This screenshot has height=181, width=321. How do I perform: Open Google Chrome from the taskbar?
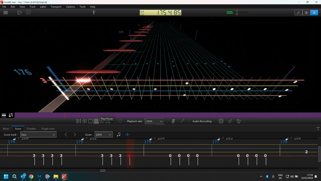pyautogui.click(x=31, y=176)
